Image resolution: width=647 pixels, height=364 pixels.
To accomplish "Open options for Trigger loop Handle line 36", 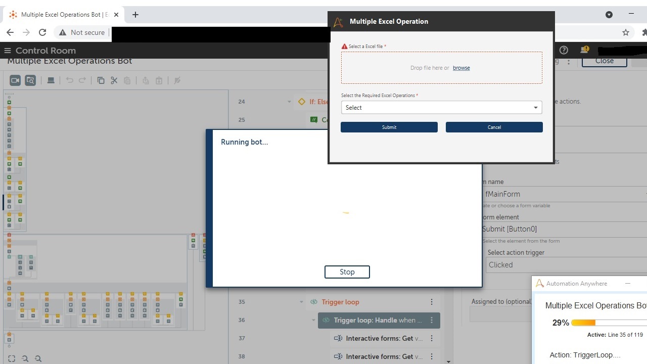I will pos(432,320).
